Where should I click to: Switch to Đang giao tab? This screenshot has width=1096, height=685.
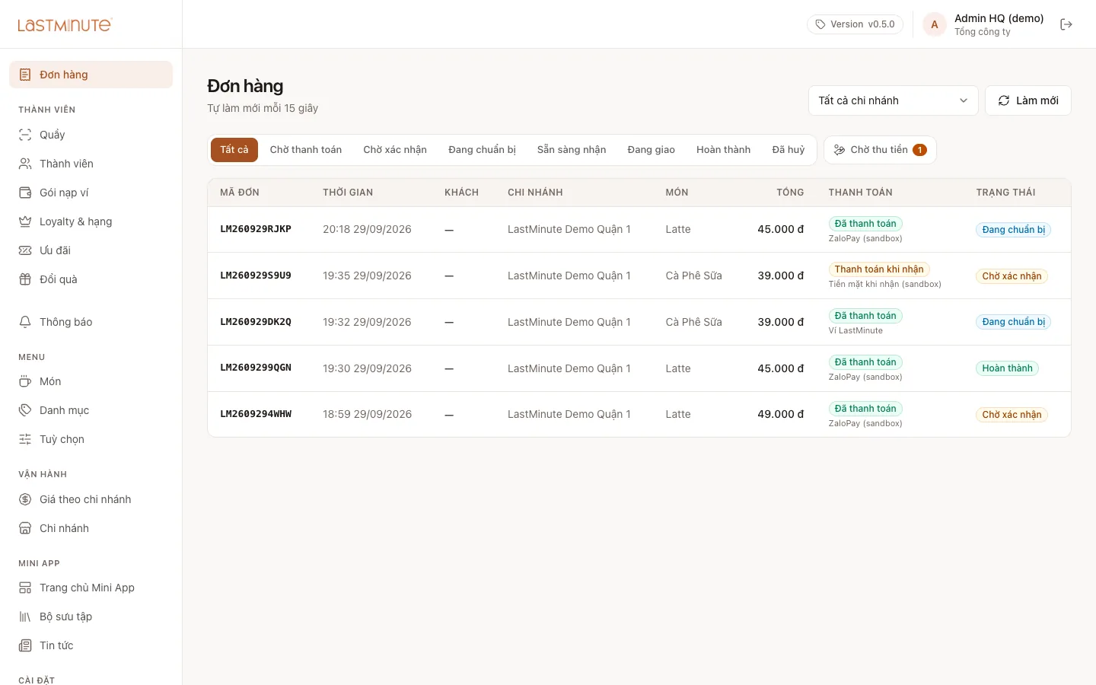coord(652,150)
